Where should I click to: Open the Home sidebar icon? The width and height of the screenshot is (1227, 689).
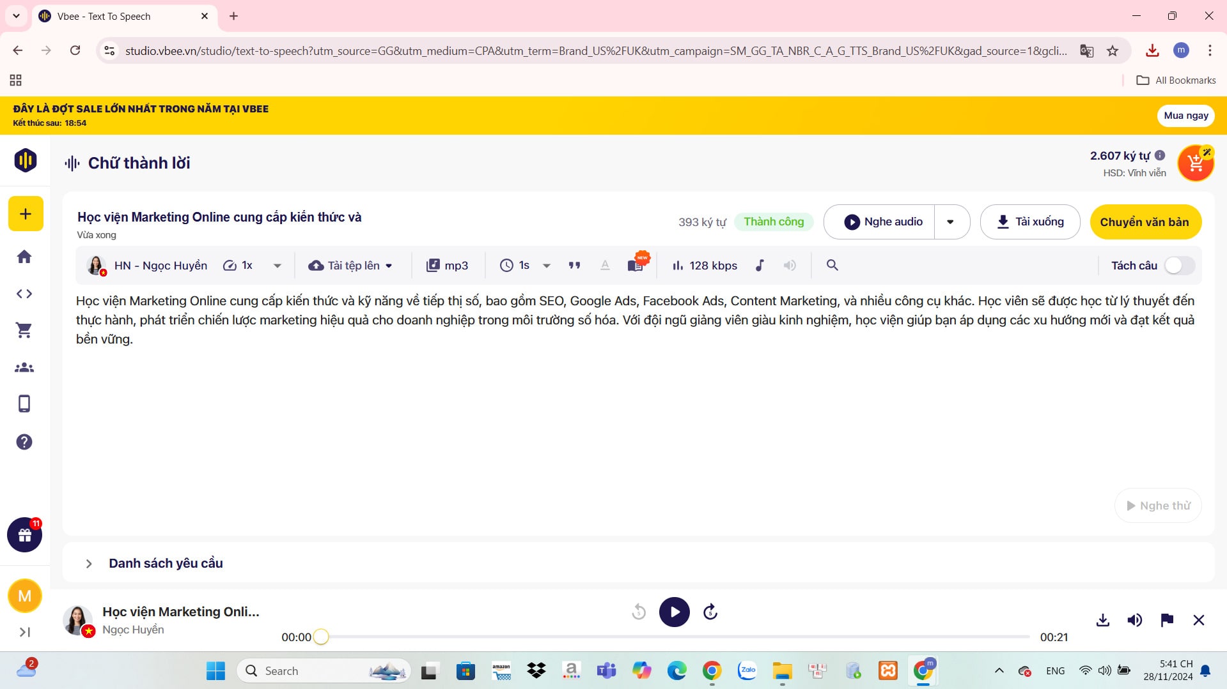click(24, 257)
